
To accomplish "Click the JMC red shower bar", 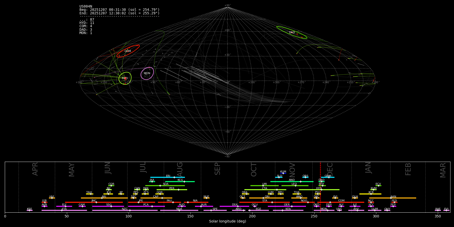I will click(94, 202).
